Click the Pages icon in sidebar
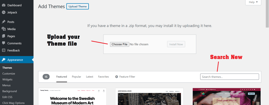The image size is (269, 105). point(4,36)
